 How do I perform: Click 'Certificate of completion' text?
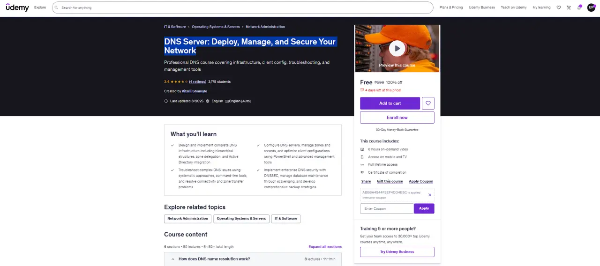coord(387,172)
